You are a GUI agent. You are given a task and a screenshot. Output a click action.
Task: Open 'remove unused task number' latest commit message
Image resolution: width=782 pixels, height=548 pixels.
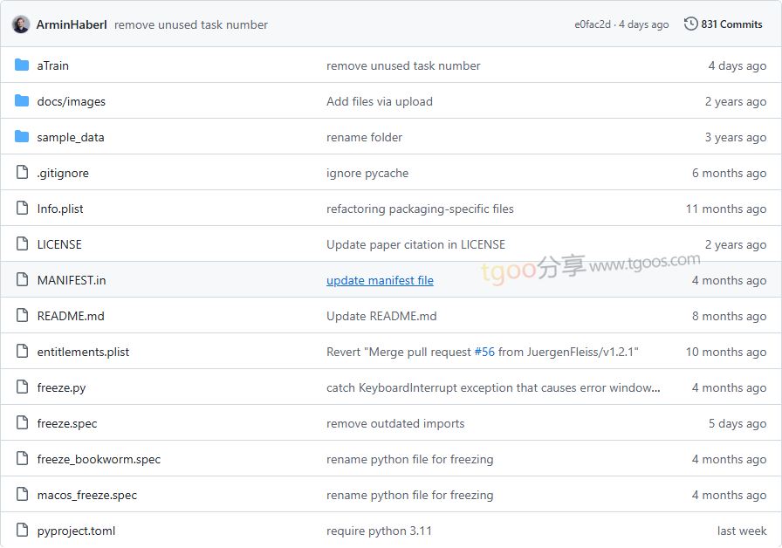191,24
